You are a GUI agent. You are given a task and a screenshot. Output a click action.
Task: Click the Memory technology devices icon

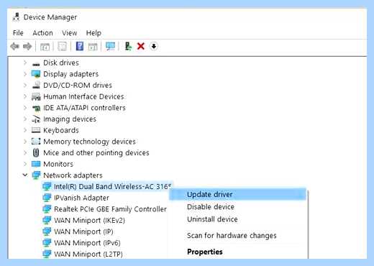[36, 142]
